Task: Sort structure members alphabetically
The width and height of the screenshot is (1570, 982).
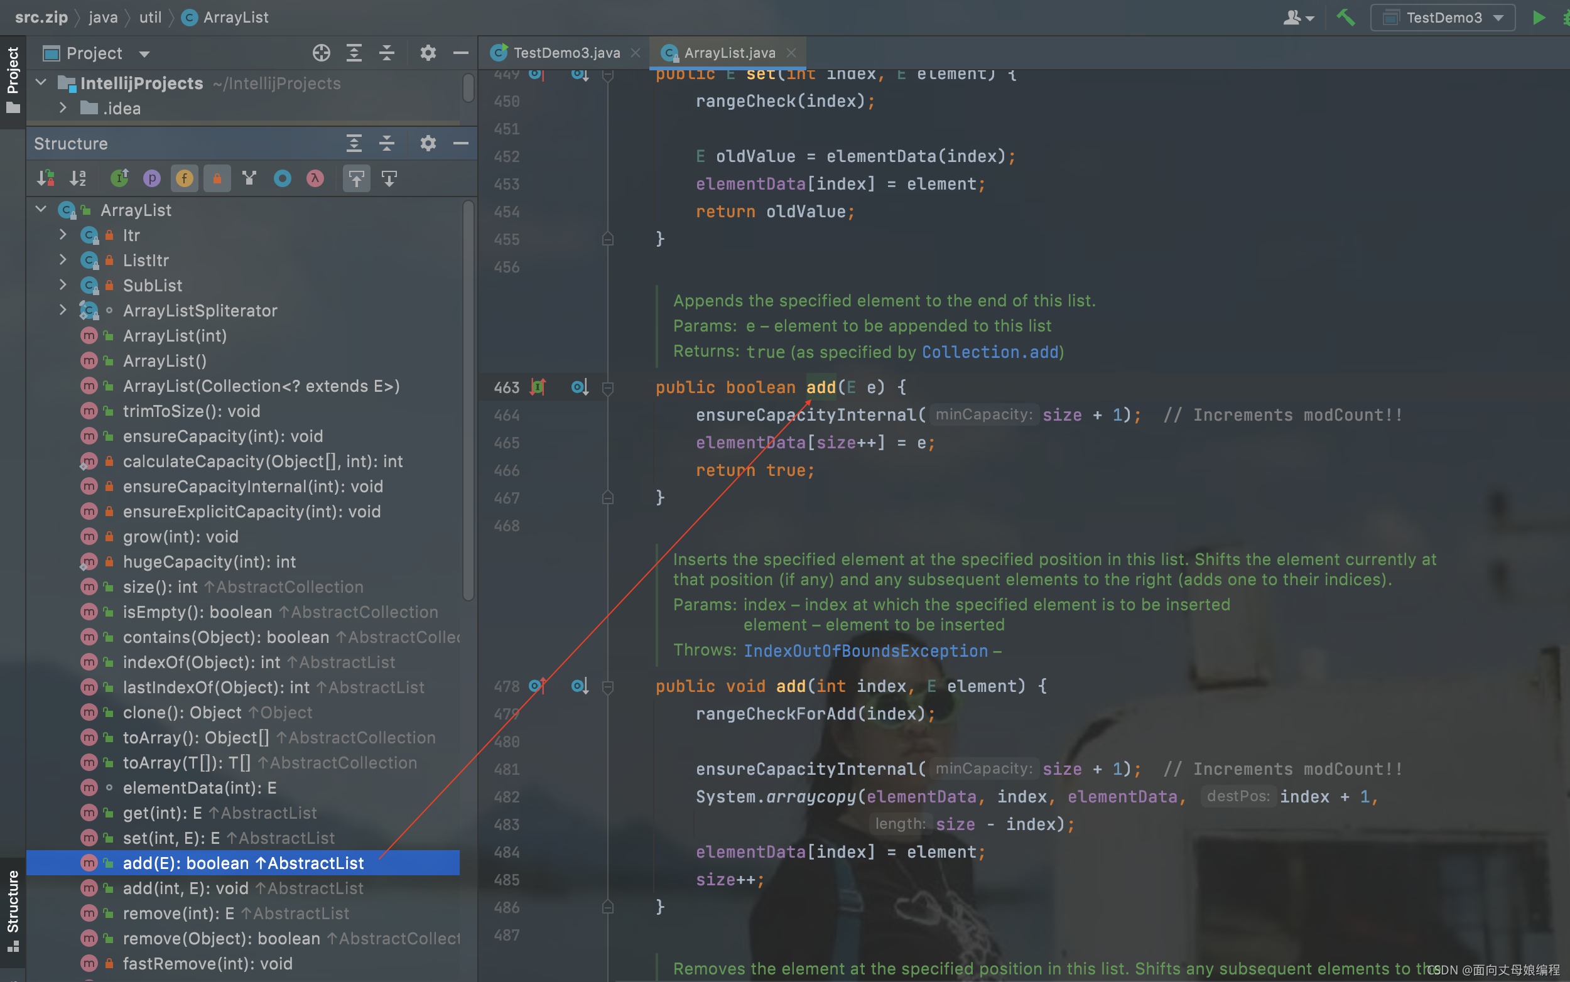Action: click(x=78, y=178)
